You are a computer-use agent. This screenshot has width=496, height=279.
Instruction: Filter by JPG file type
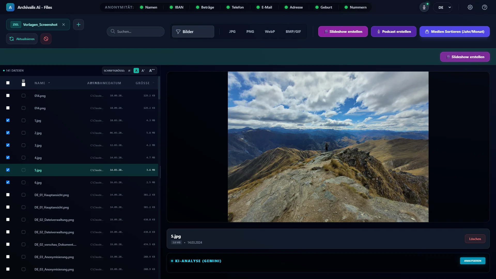232,32
